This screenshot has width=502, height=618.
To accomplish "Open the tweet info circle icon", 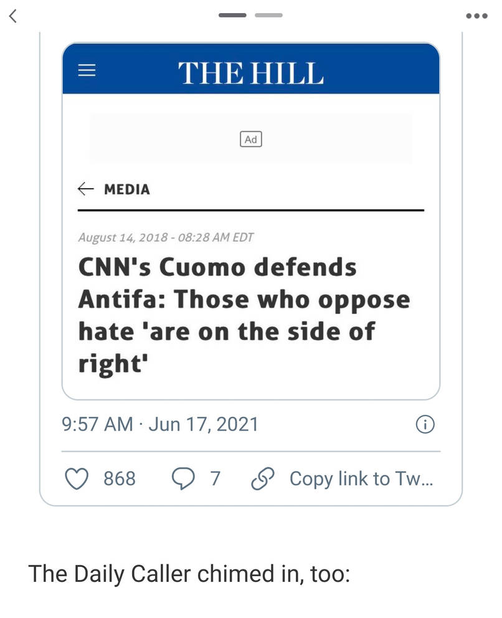I will point(425,424).
